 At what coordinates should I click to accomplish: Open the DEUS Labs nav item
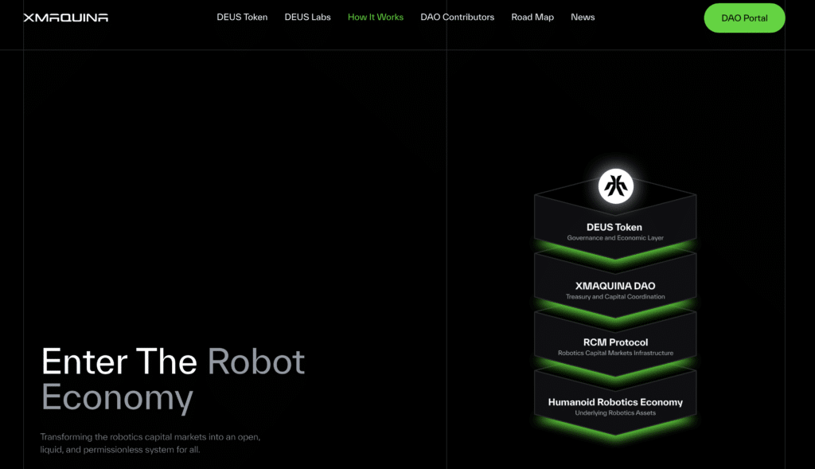click(308, 18)
